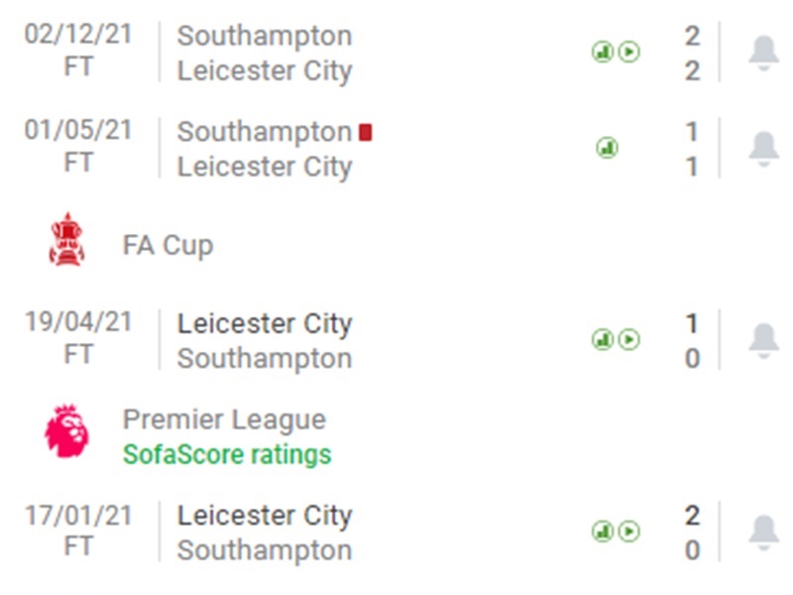
Task: Play highlights of the 19/04/21 match
Action: click(625, 340)
